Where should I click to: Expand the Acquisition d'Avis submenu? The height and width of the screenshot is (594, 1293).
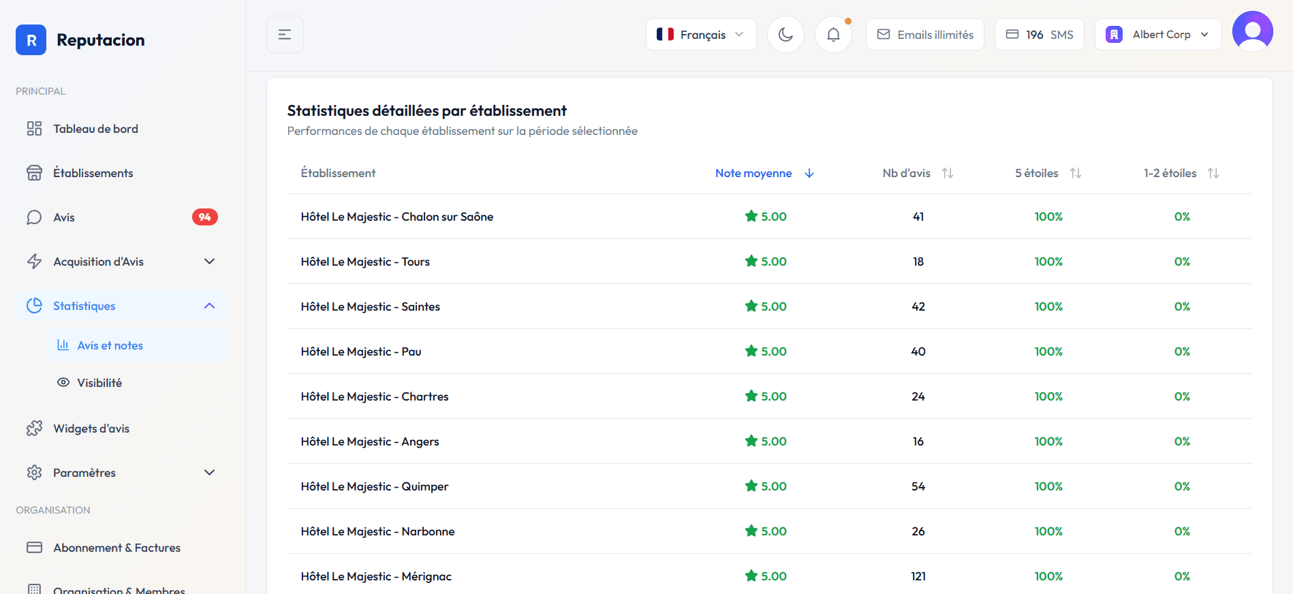209,262
